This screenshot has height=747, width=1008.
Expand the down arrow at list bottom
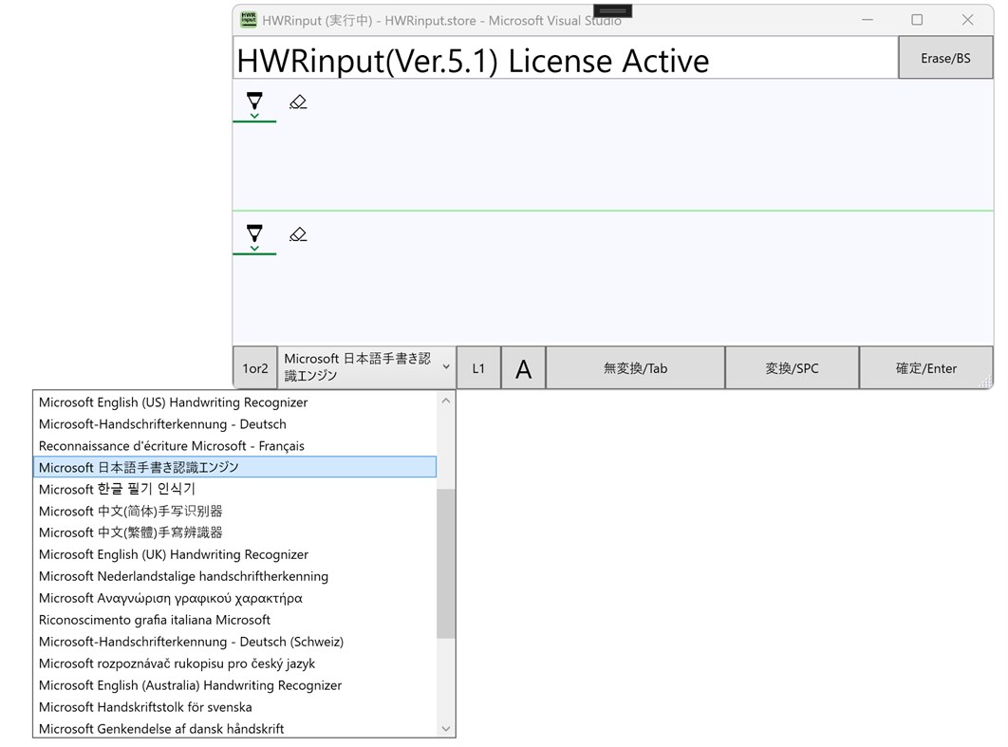click(x=445, y=728)
